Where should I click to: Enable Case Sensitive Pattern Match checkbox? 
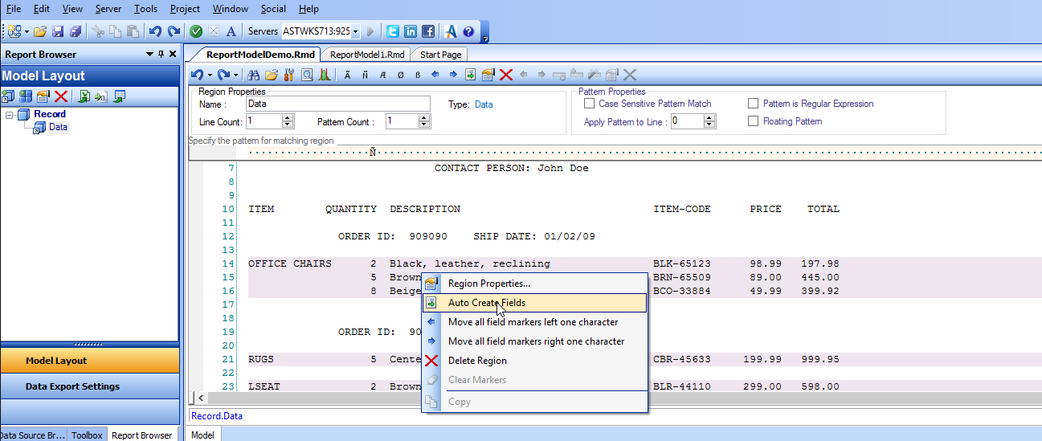click(x=590, y=104)
